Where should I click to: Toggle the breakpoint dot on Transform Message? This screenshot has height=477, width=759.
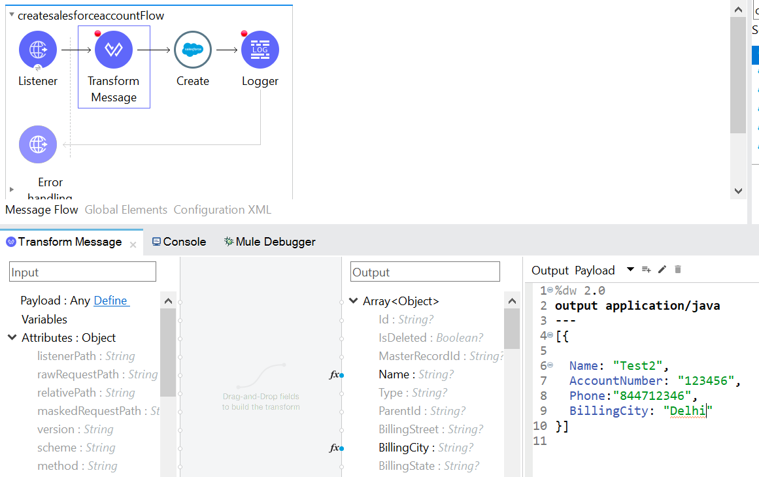[98, 33]
